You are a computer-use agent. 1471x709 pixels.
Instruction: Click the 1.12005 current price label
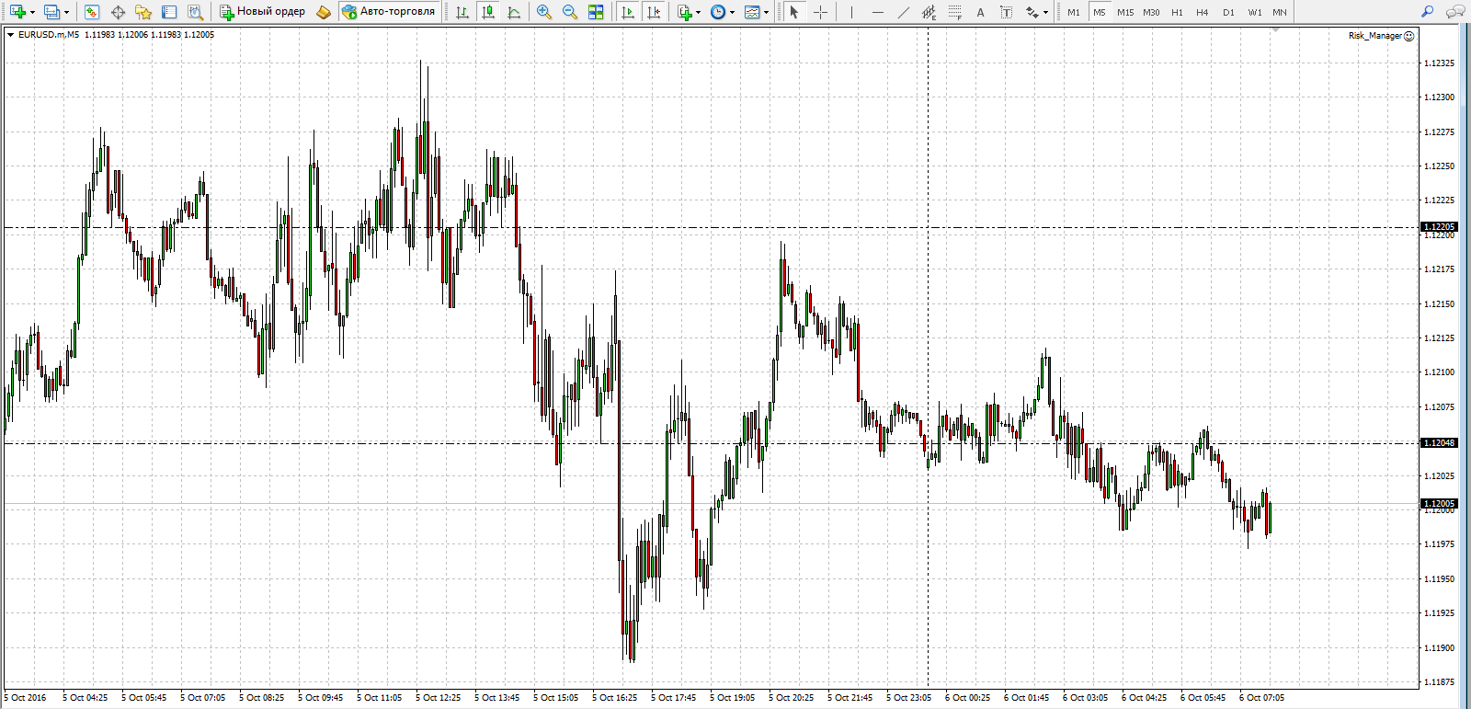pos(1440,504)
